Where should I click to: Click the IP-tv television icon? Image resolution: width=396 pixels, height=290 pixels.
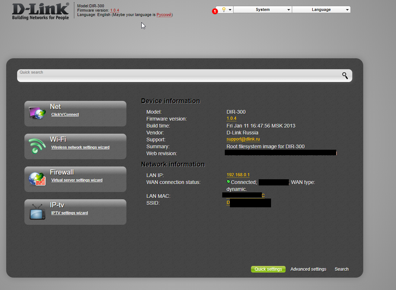tap(38, 212)
